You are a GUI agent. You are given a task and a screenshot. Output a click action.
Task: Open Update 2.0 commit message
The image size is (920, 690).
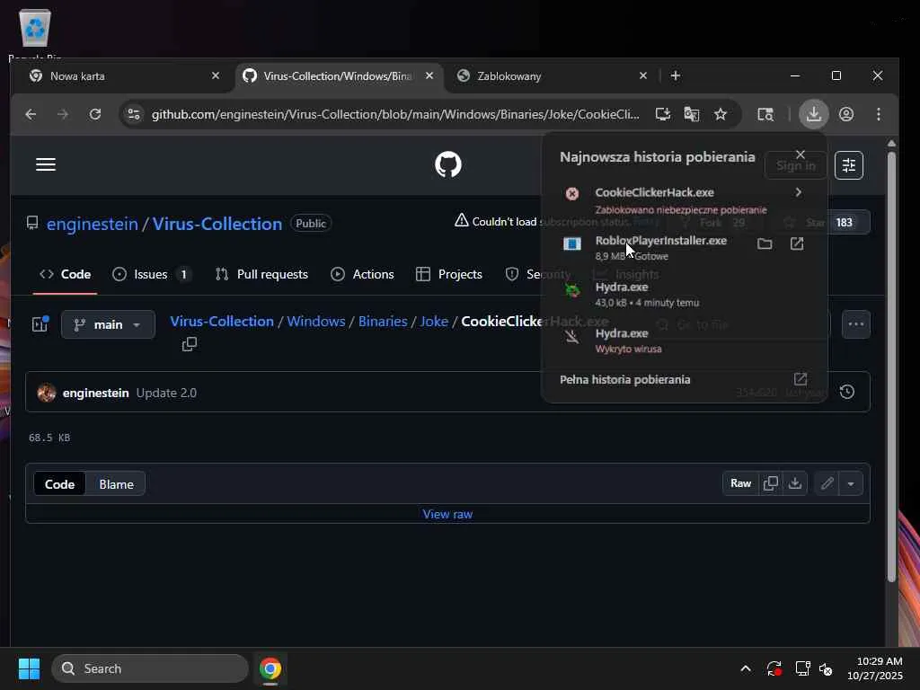pyautogui.click(x=166, y=393)
